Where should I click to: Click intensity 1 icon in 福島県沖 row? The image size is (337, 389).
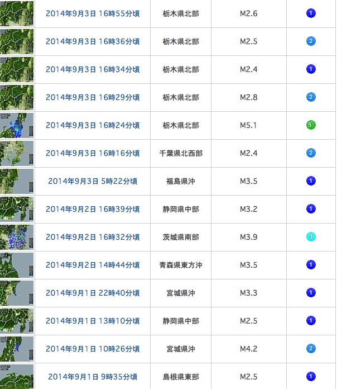tap(311, 181)
